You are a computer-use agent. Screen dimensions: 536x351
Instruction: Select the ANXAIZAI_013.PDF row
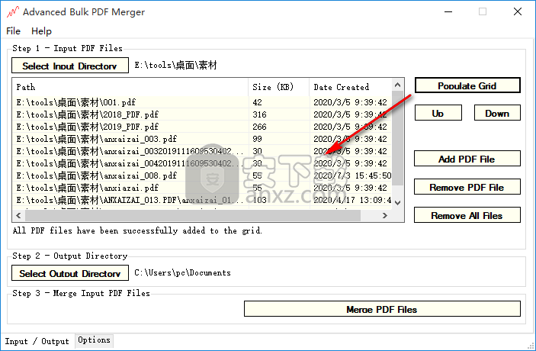tap(202, 200)
